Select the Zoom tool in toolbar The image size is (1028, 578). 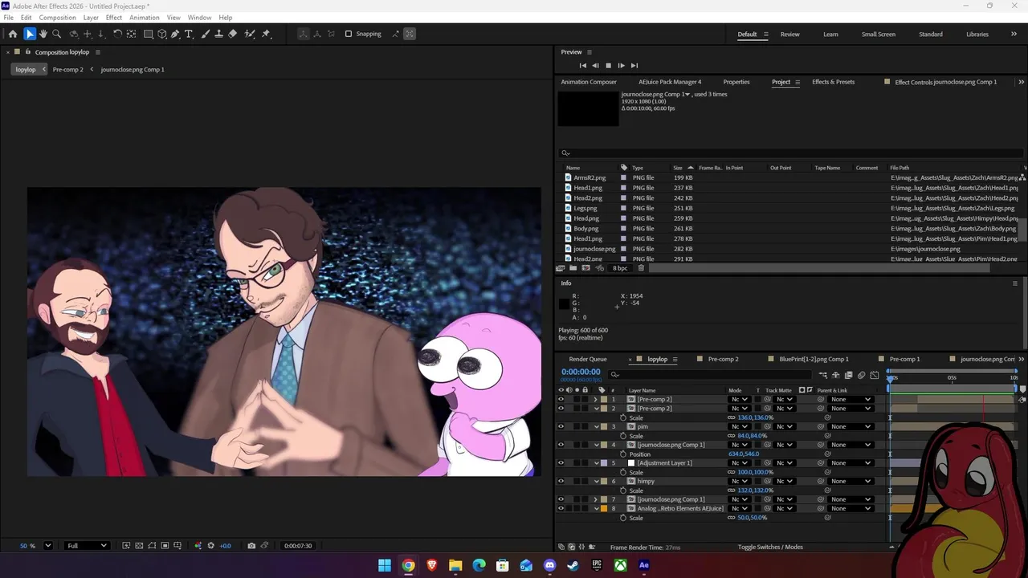click(x=56, y=34)
